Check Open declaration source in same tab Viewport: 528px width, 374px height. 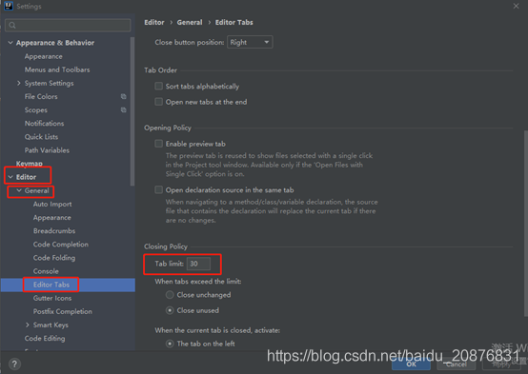click(x=158, y=189)
